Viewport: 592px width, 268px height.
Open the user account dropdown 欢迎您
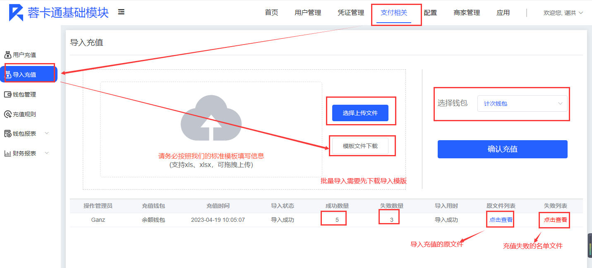[563, 13]
